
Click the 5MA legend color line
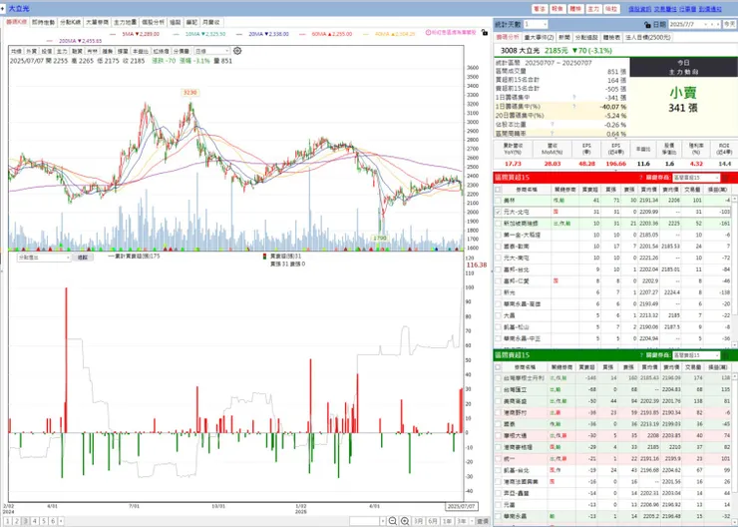[x=113, y=34]
